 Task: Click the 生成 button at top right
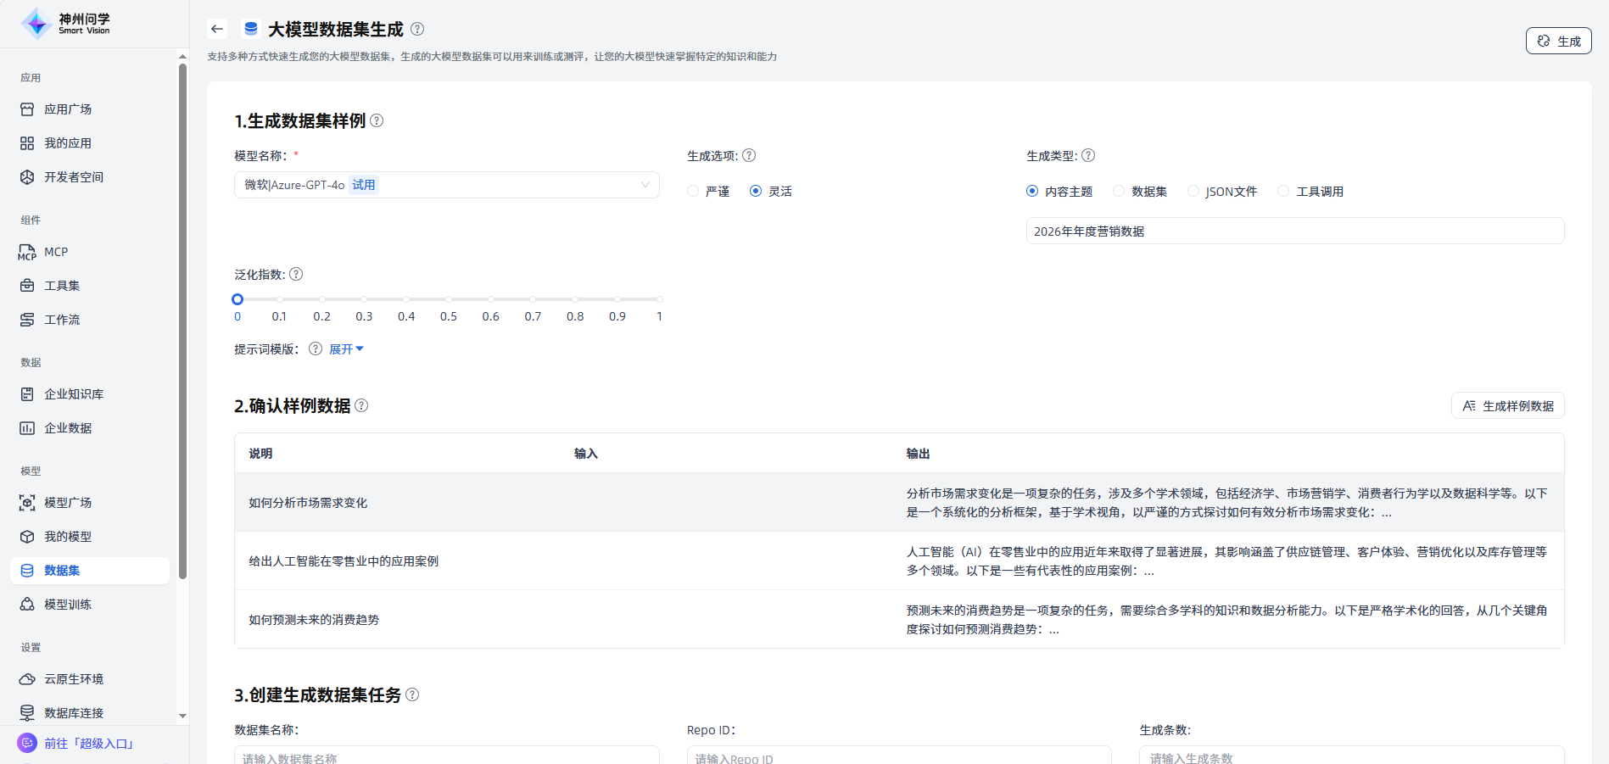click(1558, 41)
